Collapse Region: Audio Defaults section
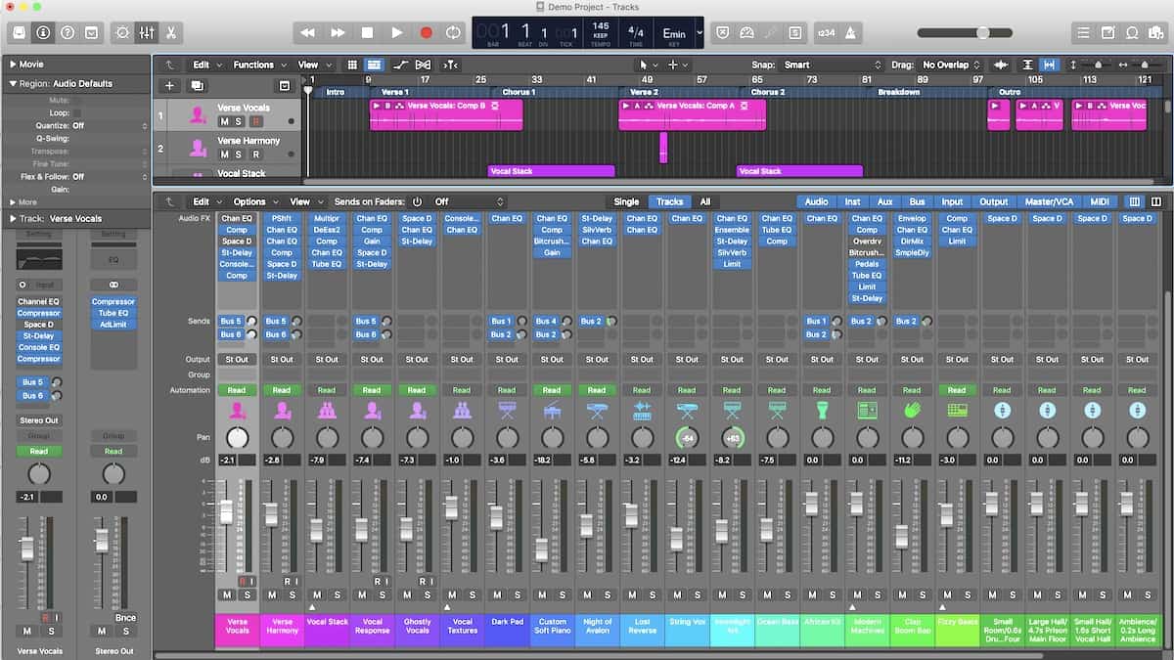This screenshot has height=660, width=1174. point(13,83)
